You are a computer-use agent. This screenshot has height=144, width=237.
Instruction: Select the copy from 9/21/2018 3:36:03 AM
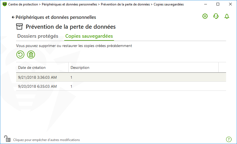point(121,77)
